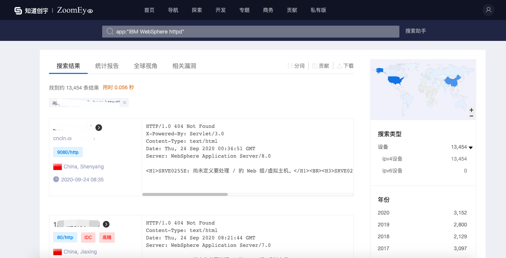This screenshot has height=258, width=506.
Task: Click the China flag in the Jiaxing result
Action: pos(57,252)
